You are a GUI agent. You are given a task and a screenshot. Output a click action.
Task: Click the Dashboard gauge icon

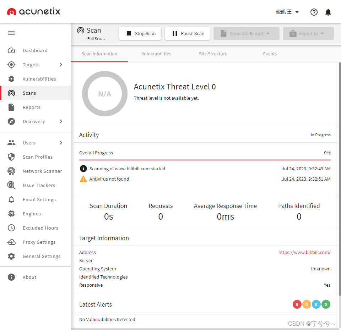11,50
